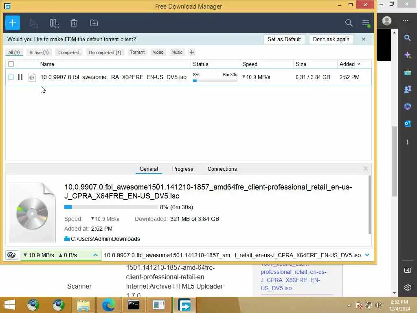417x313 pixels.
Task: Pause the 10.0.9907 ISO download
Action: [20, 77]
